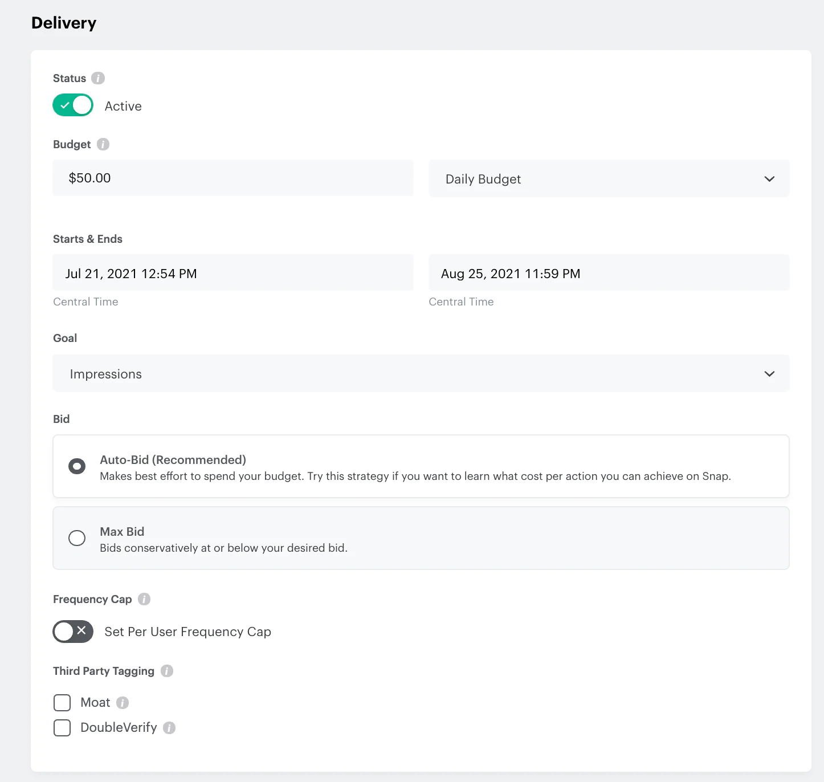Click the $50.00 budget amount field
The width and height of the screenshot is (824, 782).
tap(232, 178)
